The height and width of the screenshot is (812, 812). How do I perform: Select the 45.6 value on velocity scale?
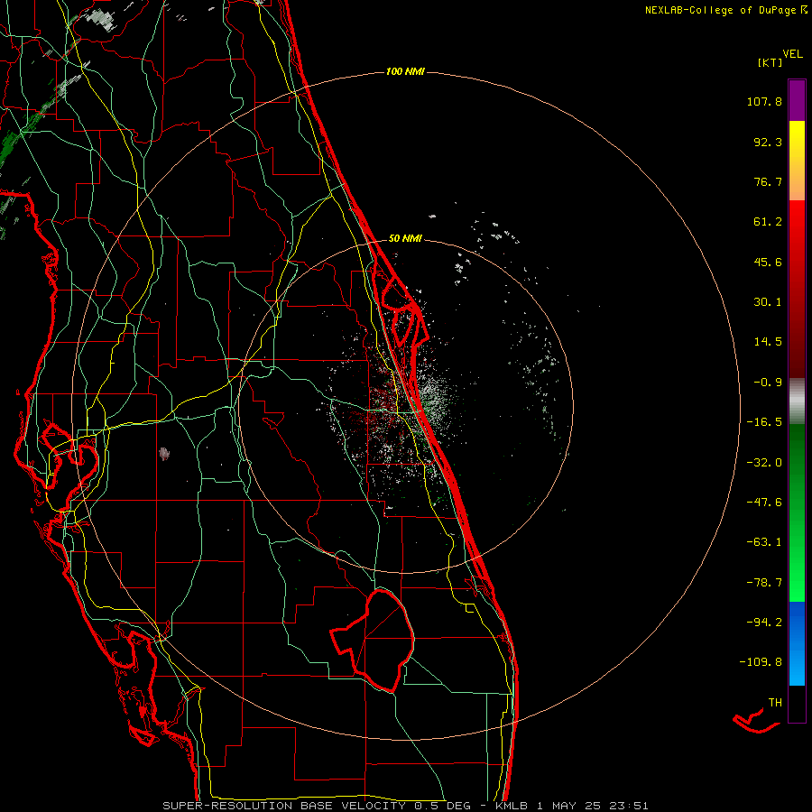coord(768,262)
